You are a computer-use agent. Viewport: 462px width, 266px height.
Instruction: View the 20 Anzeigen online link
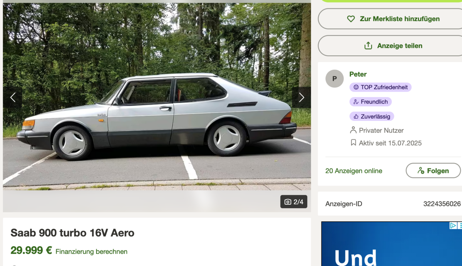[354, 171]
